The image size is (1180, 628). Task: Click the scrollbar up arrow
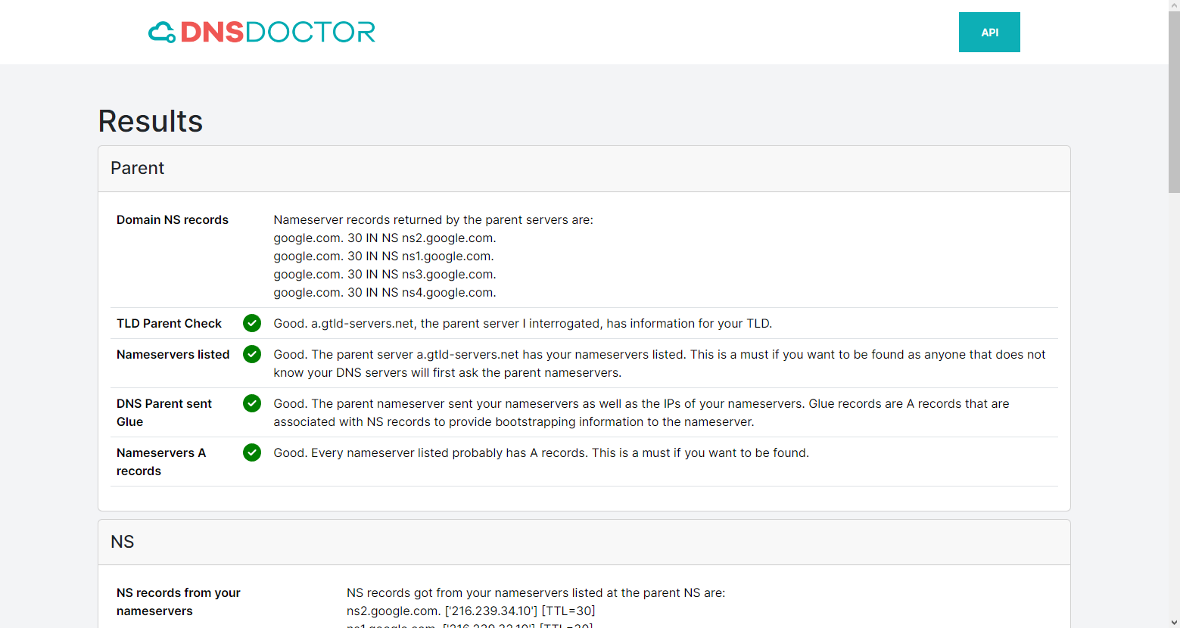[1174, 6]
